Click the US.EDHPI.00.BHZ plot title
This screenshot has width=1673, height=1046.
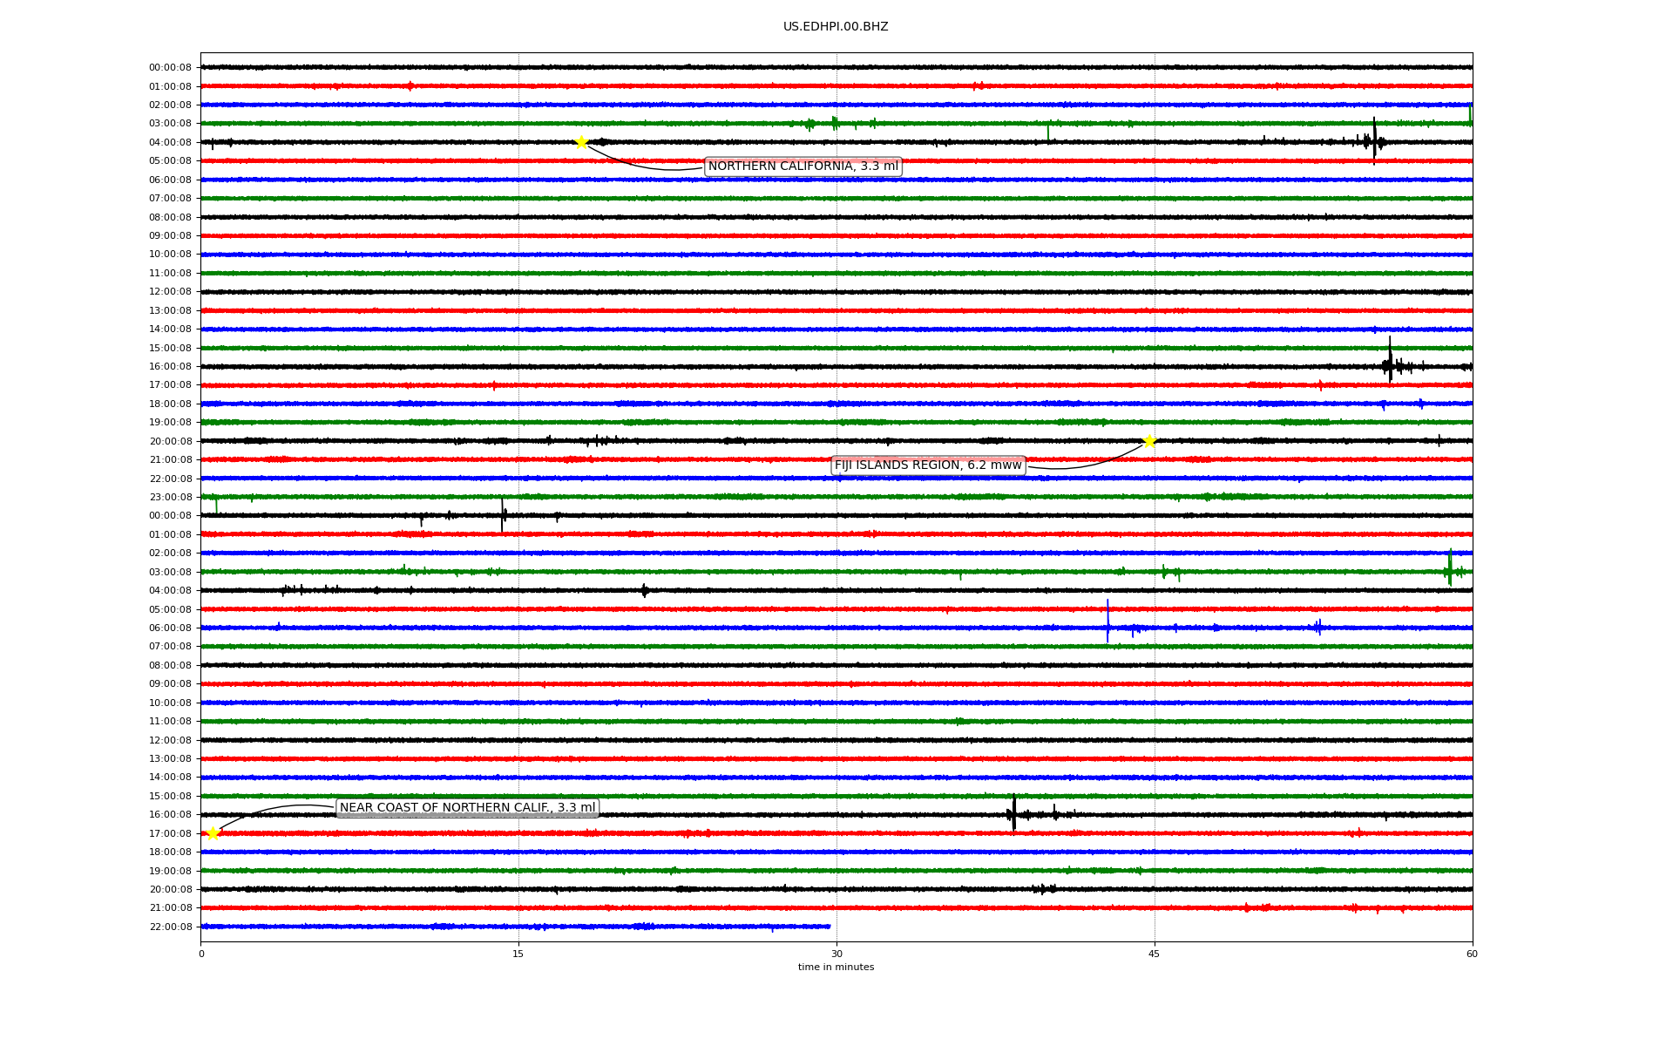[836, 27]
